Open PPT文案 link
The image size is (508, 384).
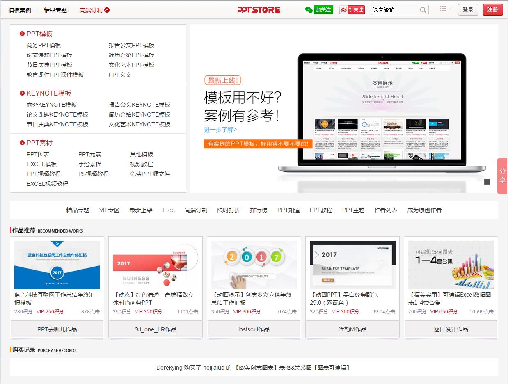pos(120,75)
